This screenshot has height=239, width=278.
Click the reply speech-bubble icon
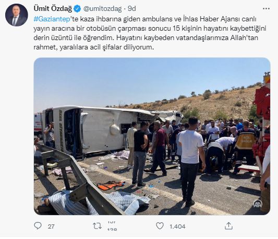(38, 226)
